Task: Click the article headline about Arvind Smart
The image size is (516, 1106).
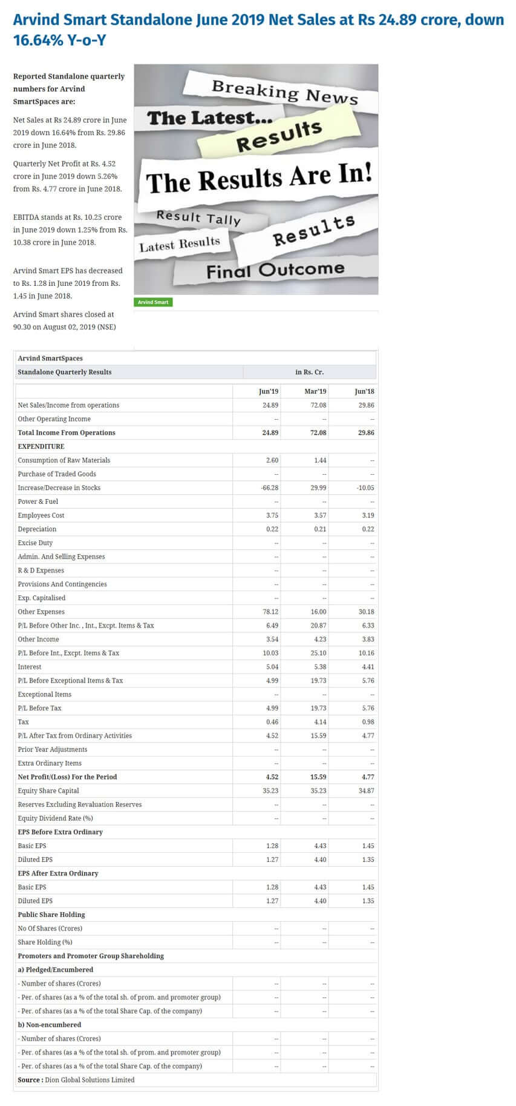Action: (x=258, y=30)
